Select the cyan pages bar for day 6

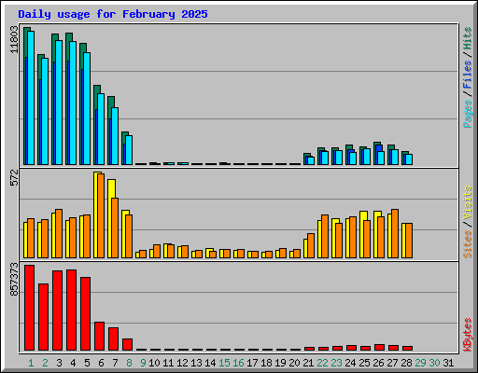101,129
